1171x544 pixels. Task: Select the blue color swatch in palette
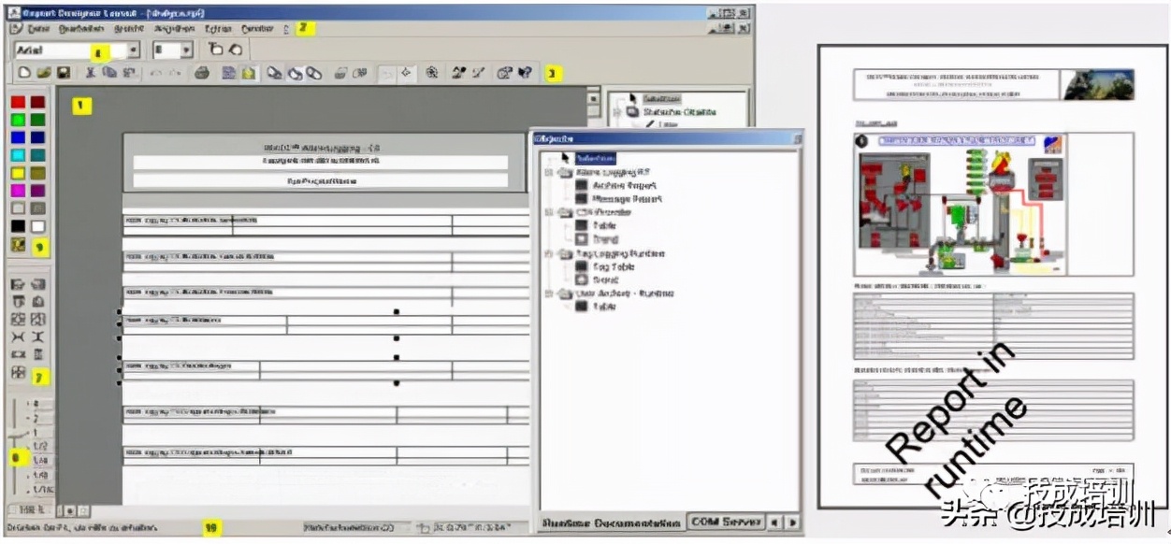tap(18, 137)
